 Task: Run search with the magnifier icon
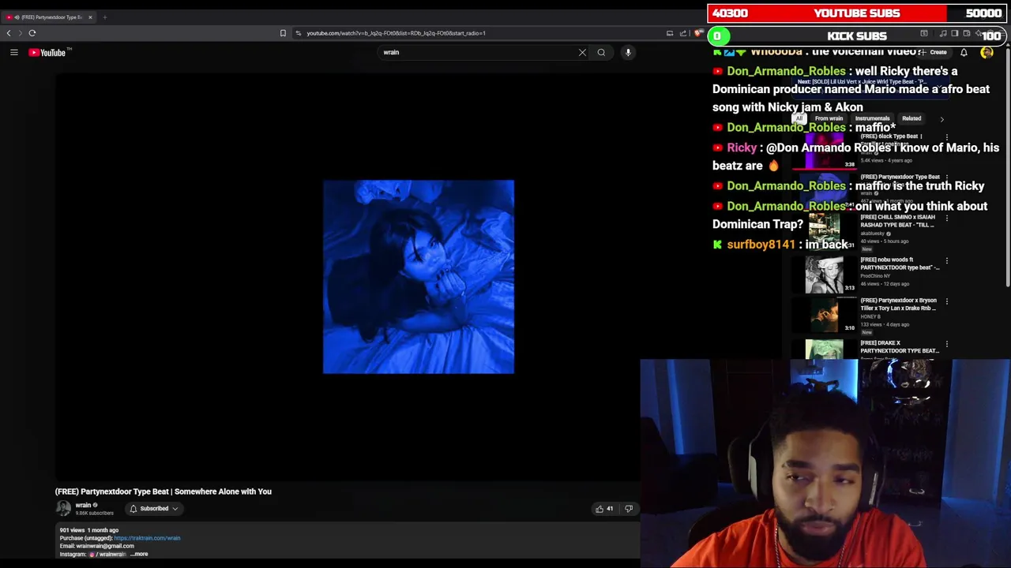coord(601,52)
